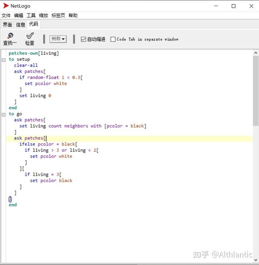Toggle the 自动缩进 auto-indent checkbox
The width and height of the screenshot is (259, 265).
(83, 39)
